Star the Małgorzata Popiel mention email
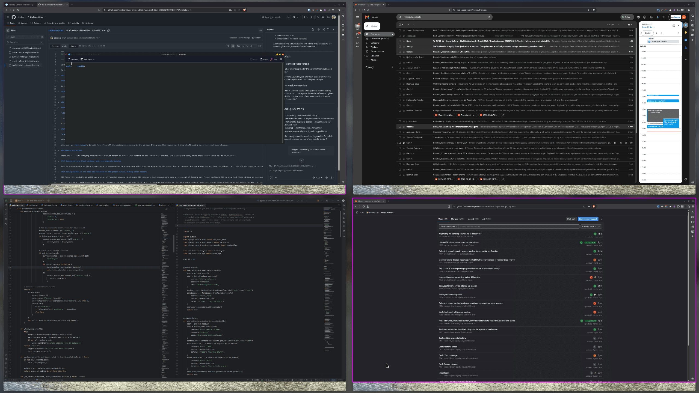699x393 pixels. 404,100
